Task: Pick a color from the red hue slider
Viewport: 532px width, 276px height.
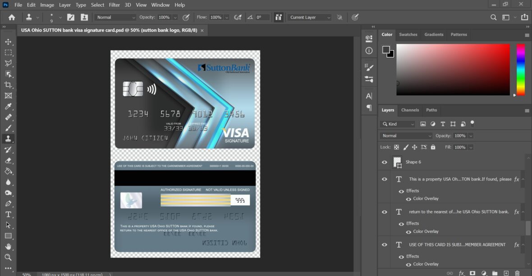Action: tap(521, 47)
